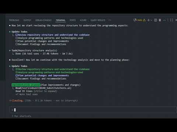
Task: Click the node terminal warning triangle icon
Action: (144, 20)
